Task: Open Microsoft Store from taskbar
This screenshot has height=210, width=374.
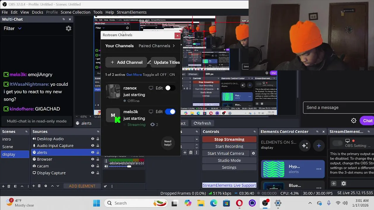Action: coord(226,203)
